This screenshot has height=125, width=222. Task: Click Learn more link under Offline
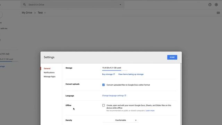point(150,110)
